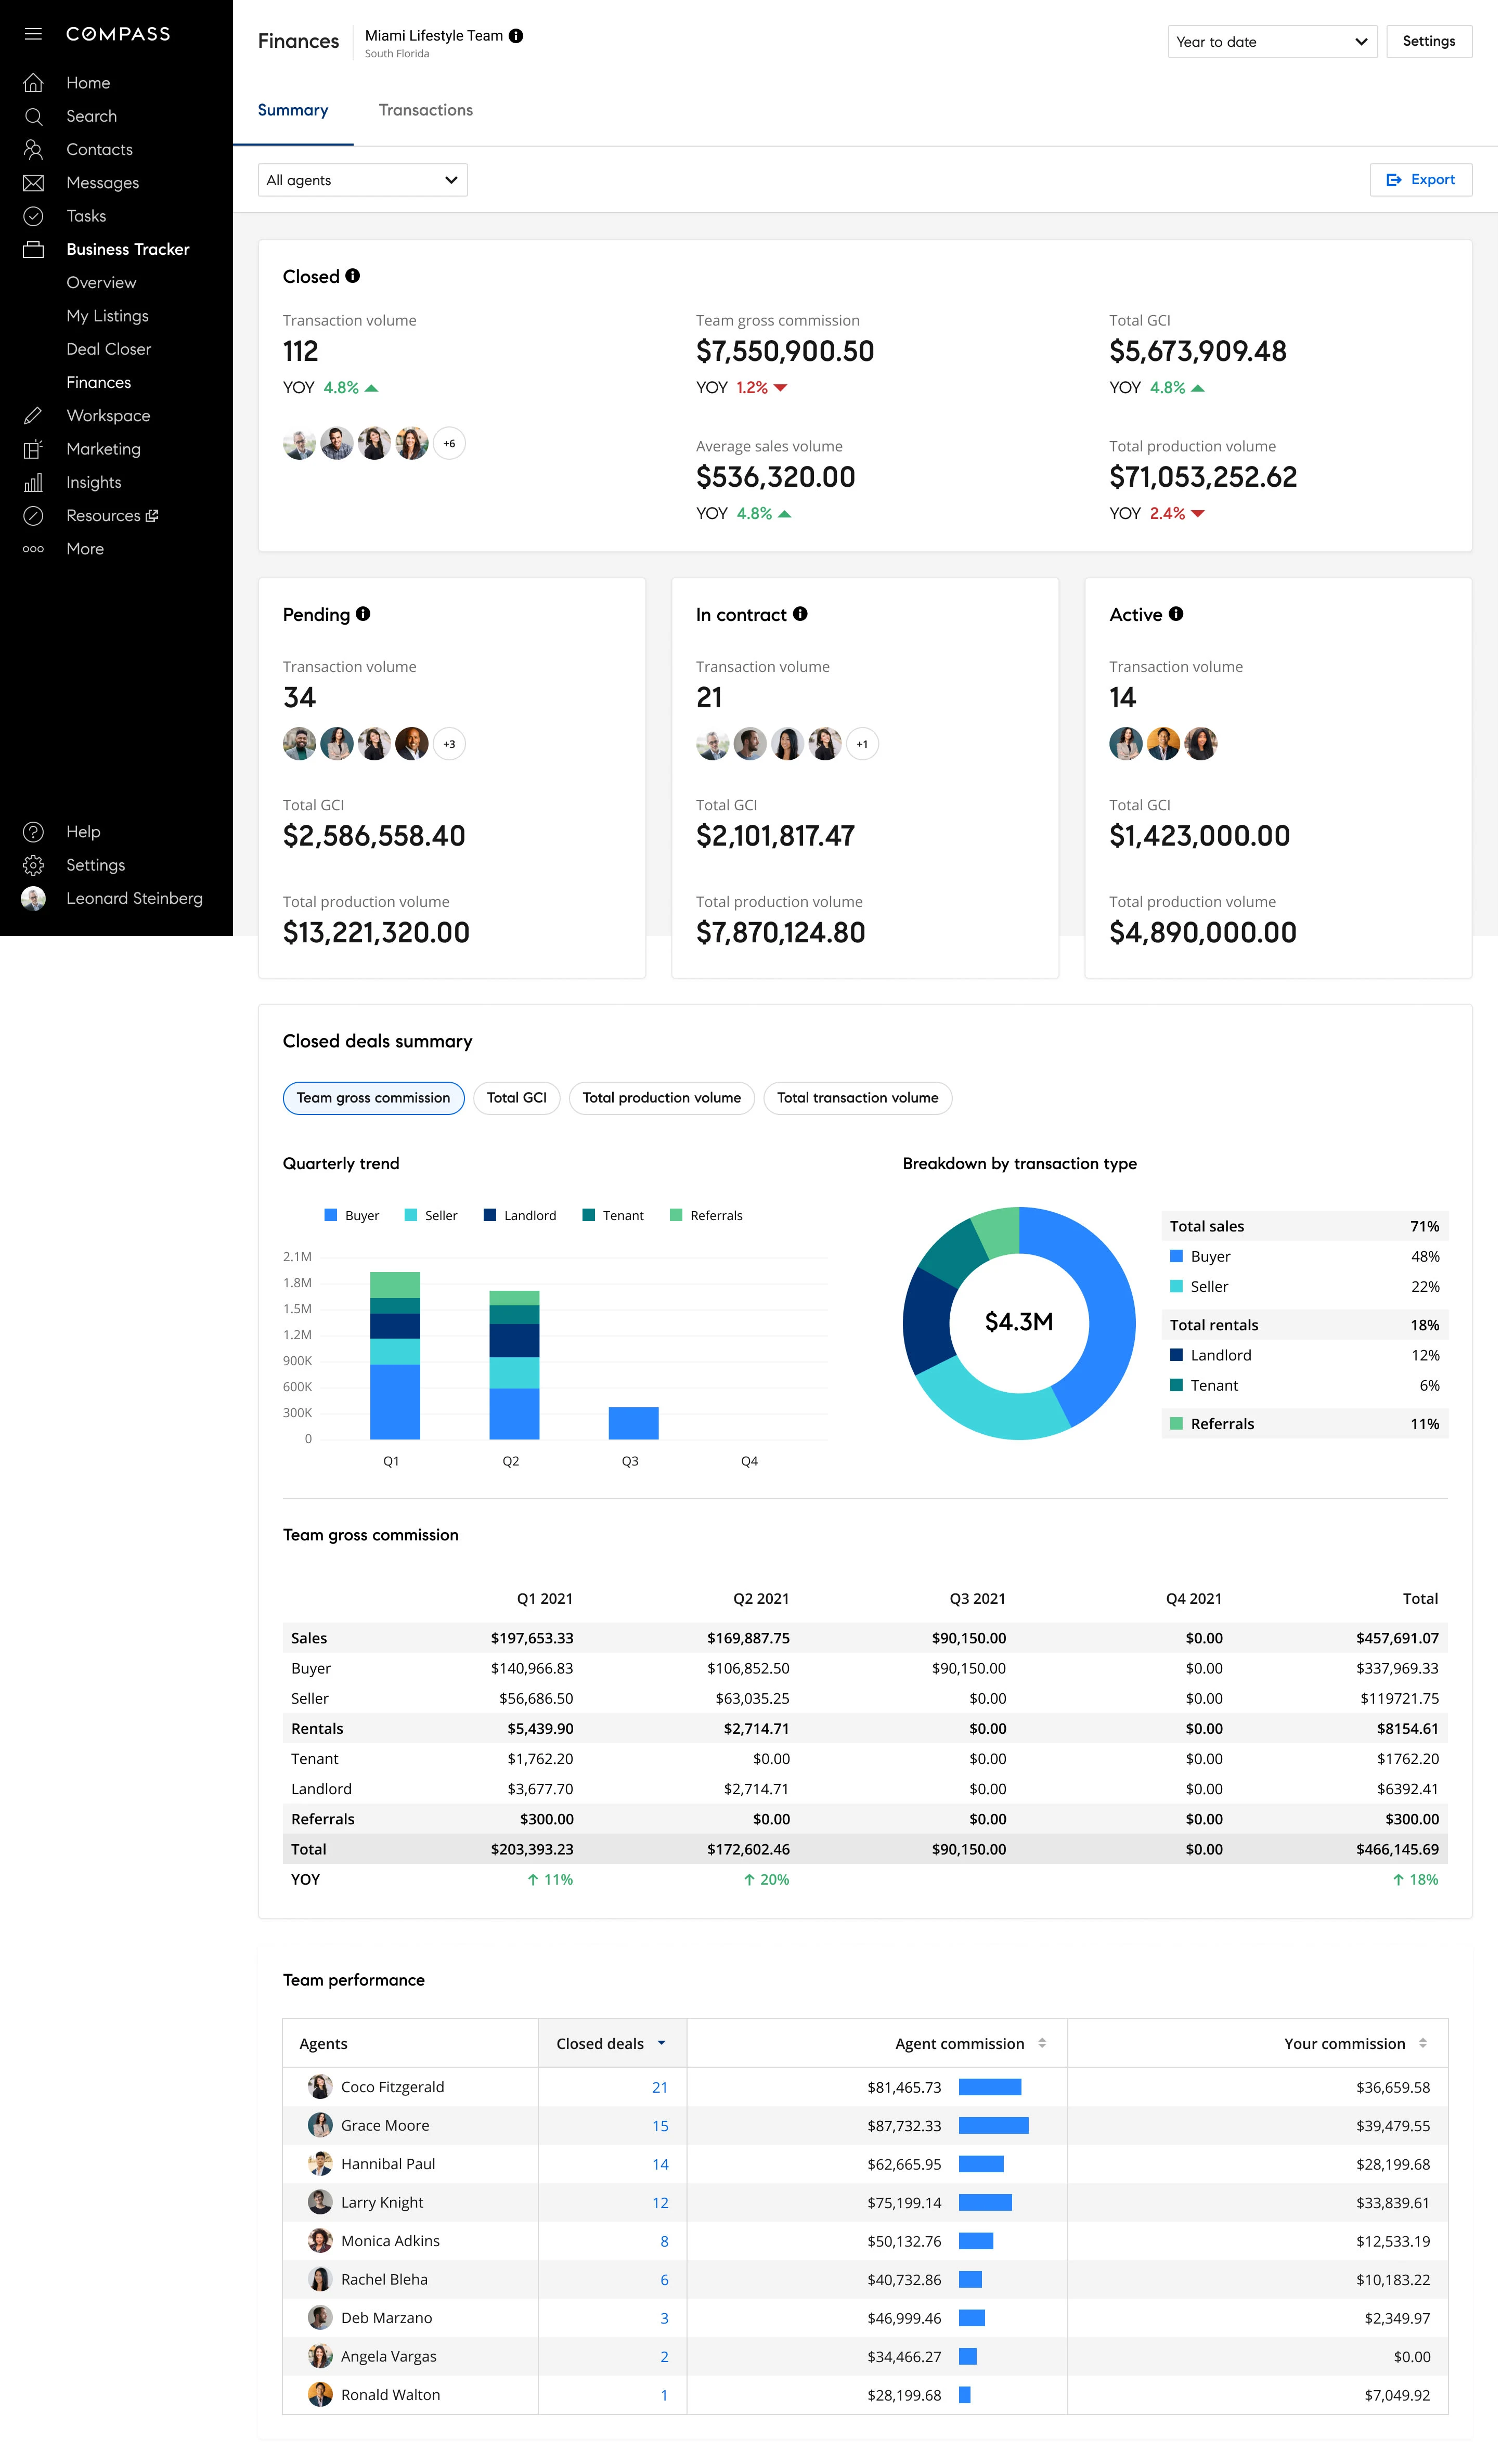Click Coco Fitzgerald's 21 closed deals link
This screenshot has height=2464, width=1501.
(659, 2087)
